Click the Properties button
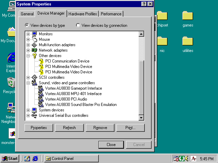This screenshot has height=163, width=218. tap(38, 128)
